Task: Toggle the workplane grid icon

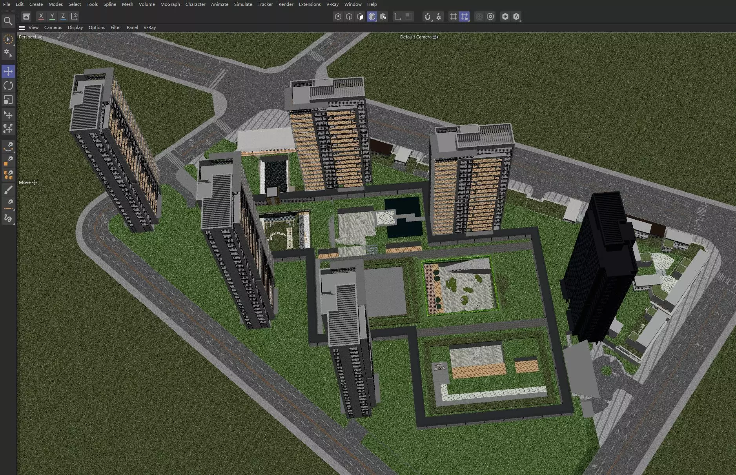Action: 453,16
